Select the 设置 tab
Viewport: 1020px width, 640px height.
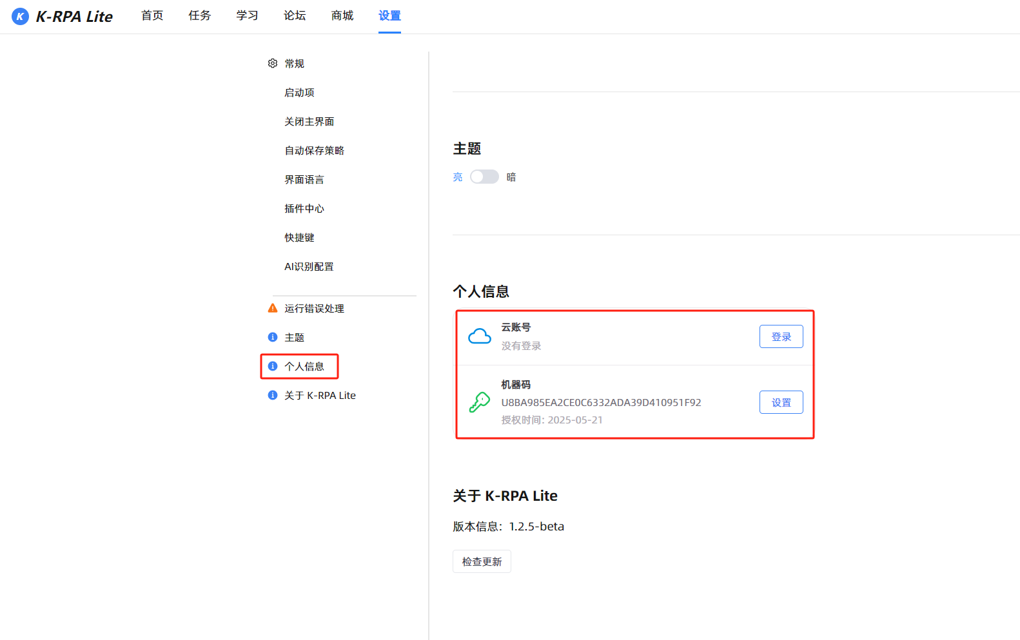pos(389,15)
